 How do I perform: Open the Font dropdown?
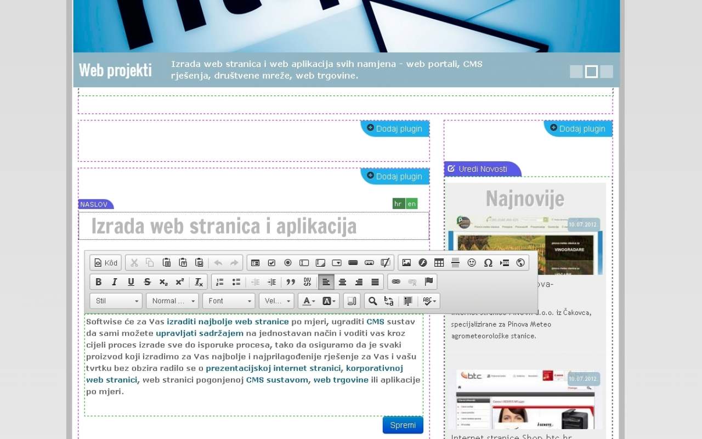pos(229,301)
